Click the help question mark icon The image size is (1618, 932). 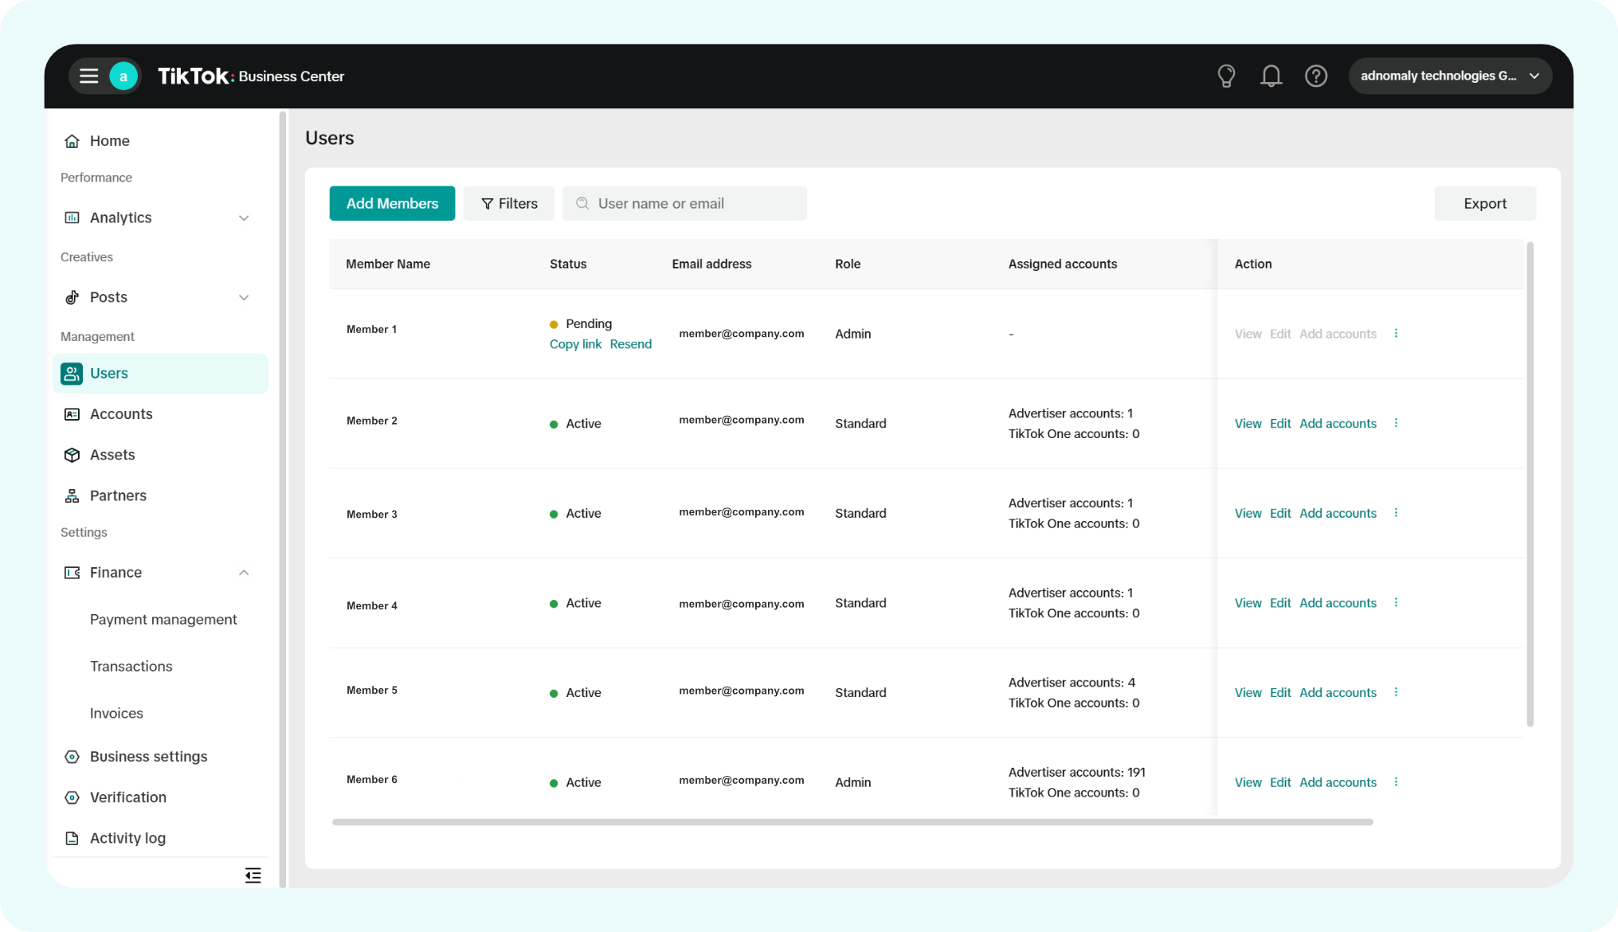coord(1315,76)
